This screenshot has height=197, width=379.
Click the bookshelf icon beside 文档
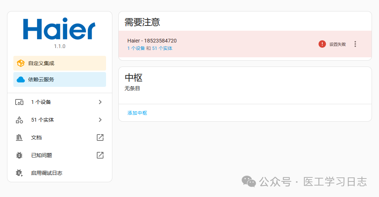click(x=19, y=137)
